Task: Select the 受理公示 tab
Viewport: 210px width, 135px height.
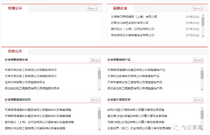Action: tap(15, 8)
